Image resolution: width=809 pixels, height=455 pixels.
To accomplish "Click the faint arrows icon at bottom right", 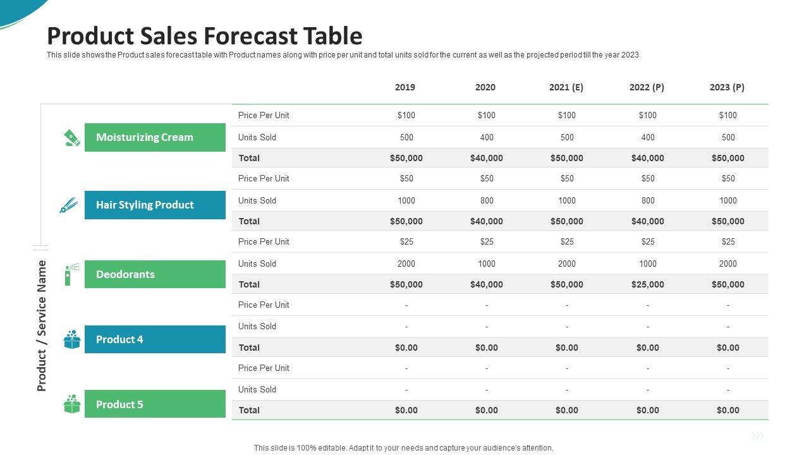I will click(x=758, y=435).
